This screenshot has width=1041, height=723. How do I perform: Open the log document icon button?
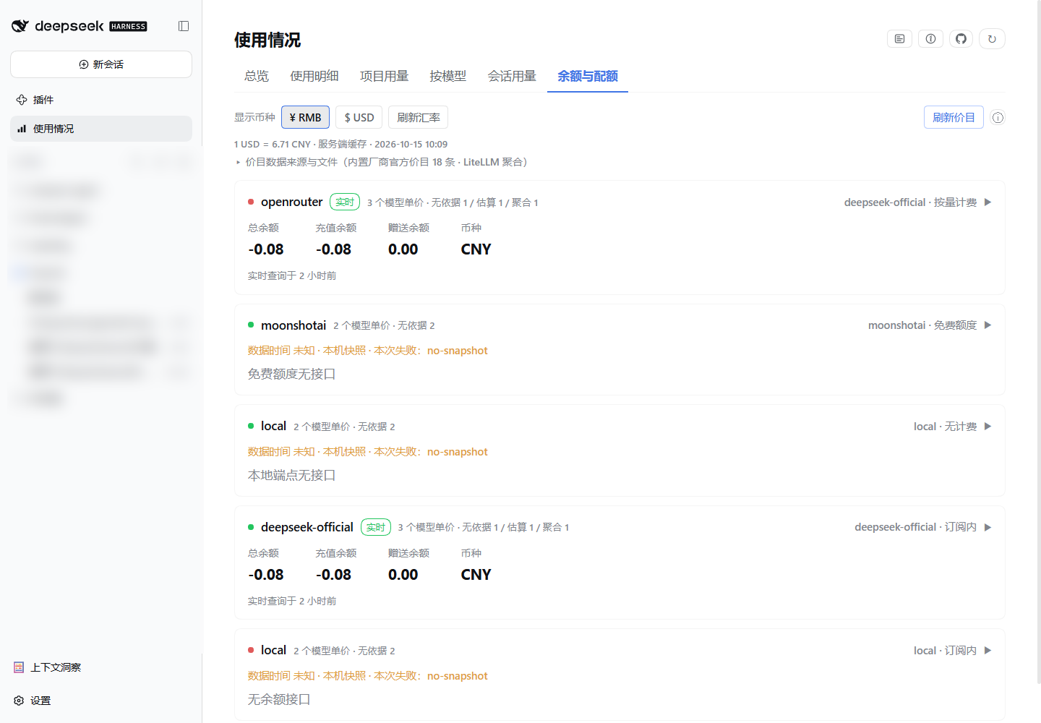[899, 39]
